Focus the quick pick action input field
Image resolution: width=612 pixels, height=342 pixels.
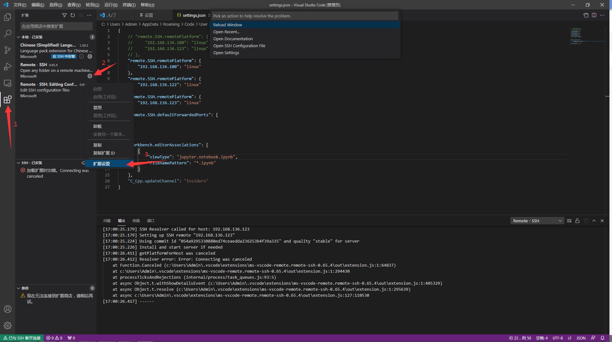tap(305, 16)
